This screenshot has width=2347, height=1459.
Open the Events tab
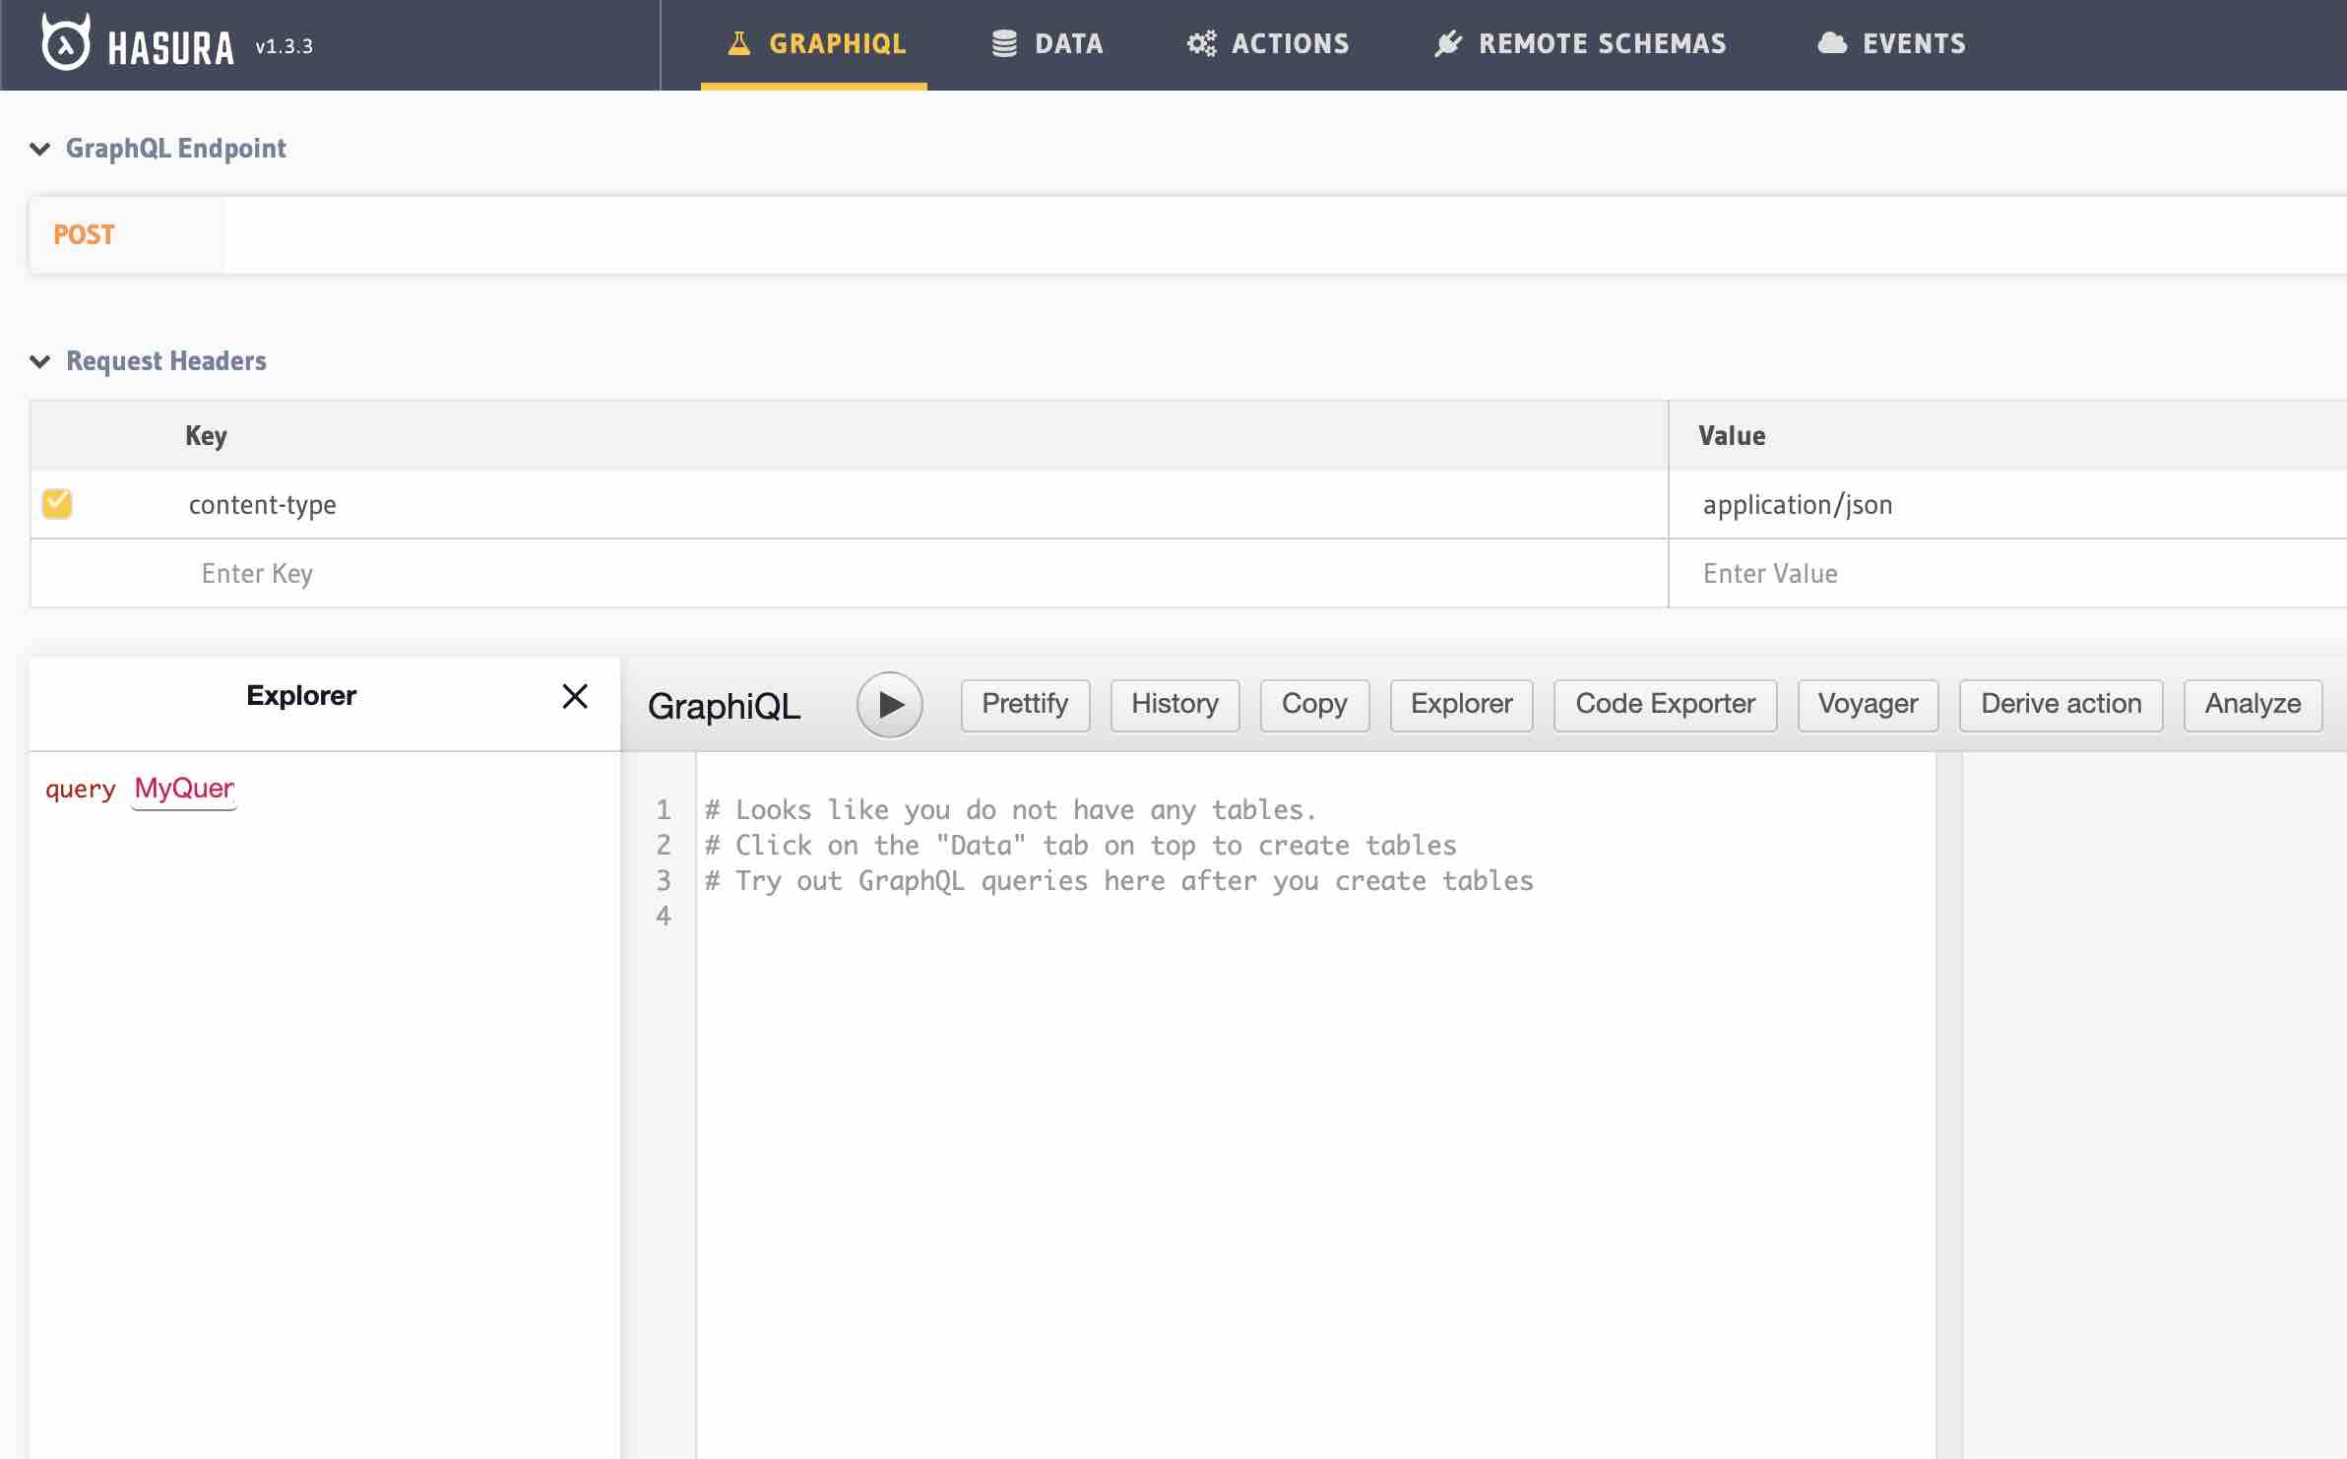point(1890,44)
